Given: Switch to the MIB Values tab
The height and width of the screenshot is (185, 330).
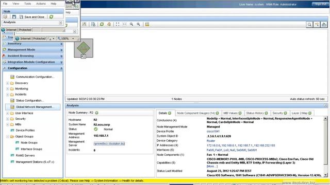Looking at the screenshot, I should coord(232,113).
